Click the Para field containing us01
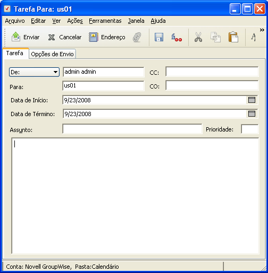The width and height of the screenshot is (268, 273). tap(104, 86)
